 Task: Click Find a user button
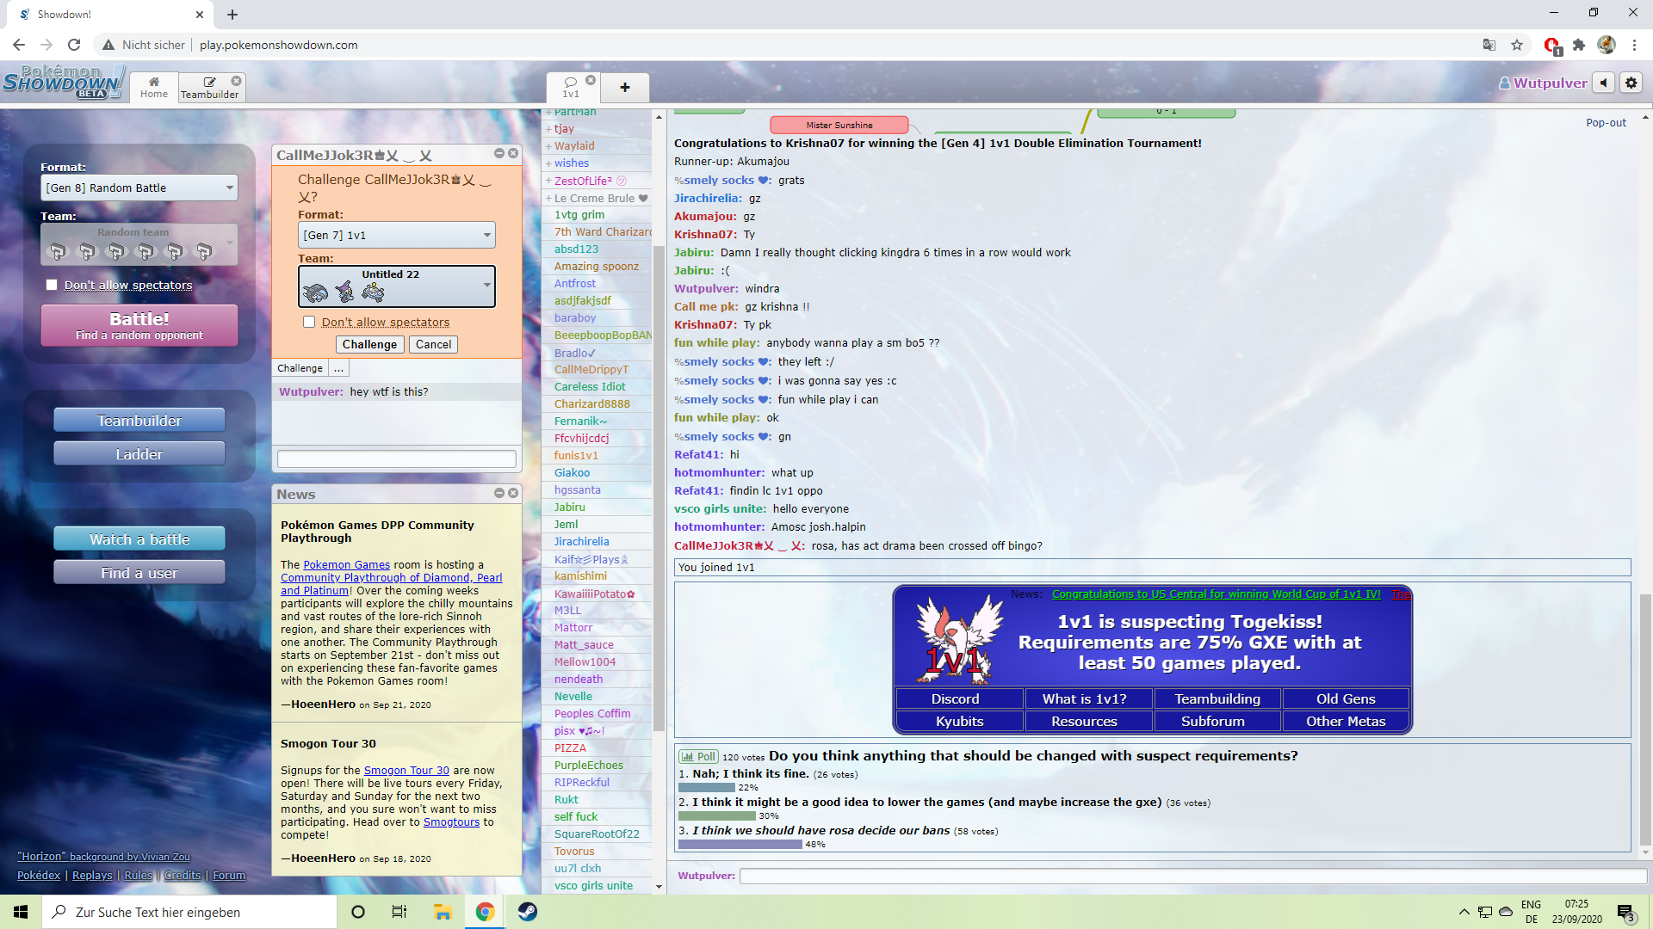(x=139, y=573)
